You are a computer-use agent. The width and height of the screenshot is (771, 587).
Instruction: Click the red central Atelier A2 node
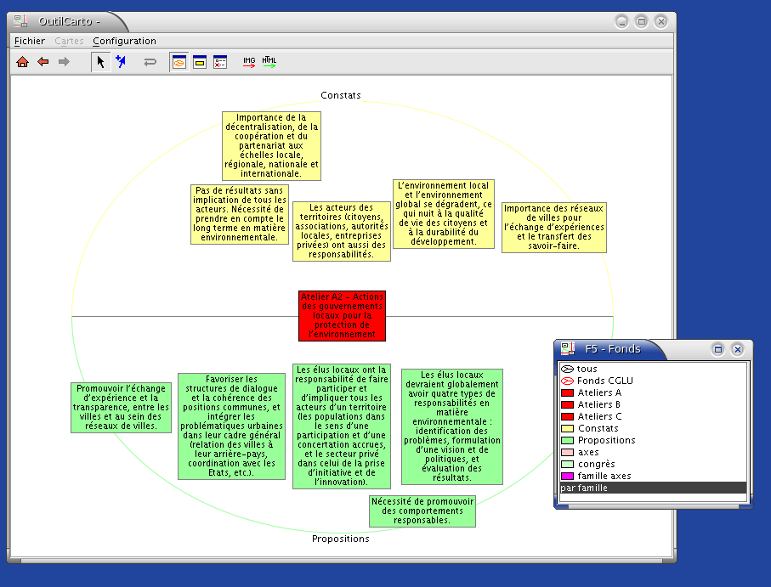[342, 316]
